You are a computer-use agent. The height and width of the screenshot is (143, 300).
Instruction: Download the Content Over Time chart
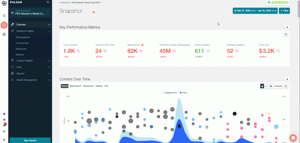(x=286, y=79)
